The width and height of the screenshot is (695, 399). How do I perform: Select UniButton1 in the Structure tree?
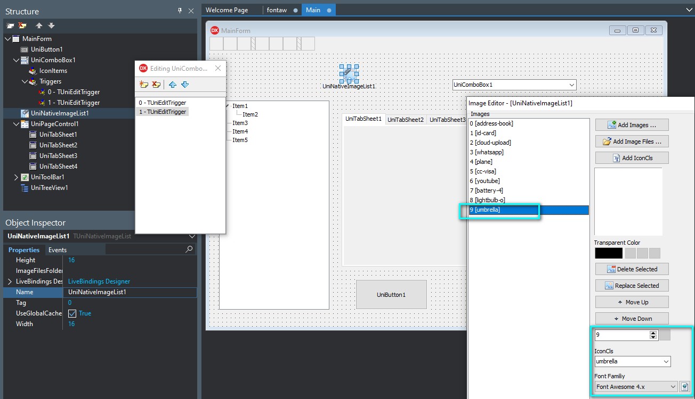[46, 49]
